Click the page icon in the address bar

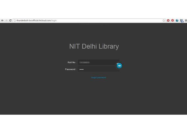point(15,20)
